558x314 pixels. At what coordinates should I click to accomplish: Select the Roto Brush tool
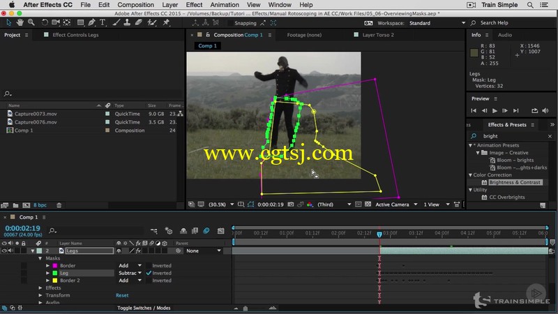(152, 22)
